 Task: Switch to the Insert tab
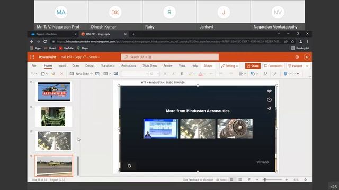point(62,65)
